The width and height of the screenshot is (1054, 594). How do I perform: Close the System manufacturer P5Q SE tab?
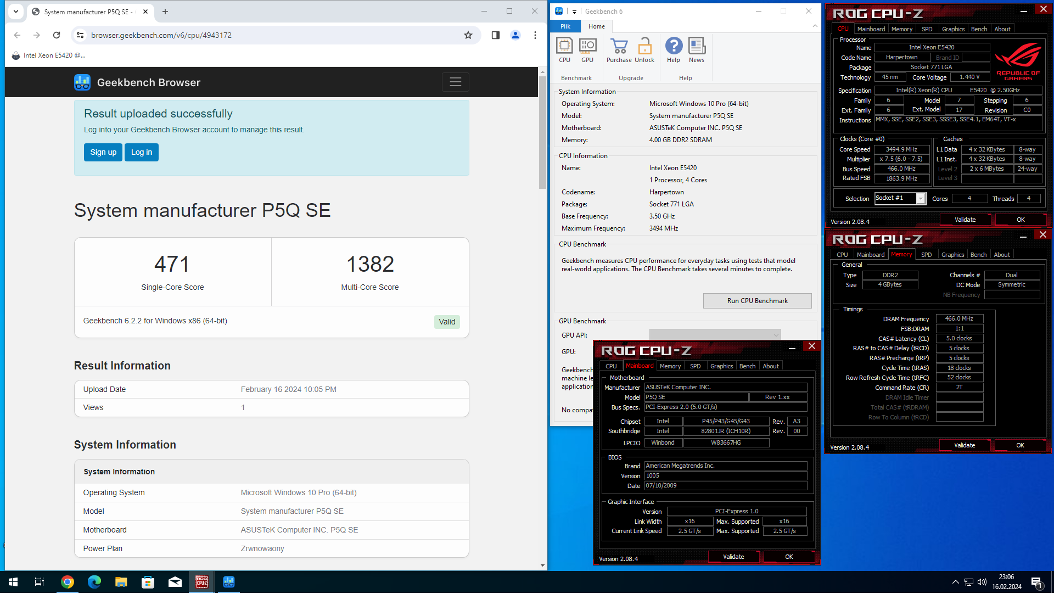click(x=145, y=12)
